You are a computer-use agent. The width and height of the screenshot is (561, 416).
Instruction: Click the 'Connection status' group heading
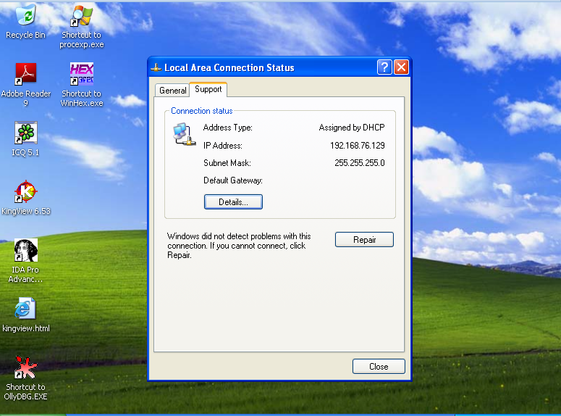[202, 111]
